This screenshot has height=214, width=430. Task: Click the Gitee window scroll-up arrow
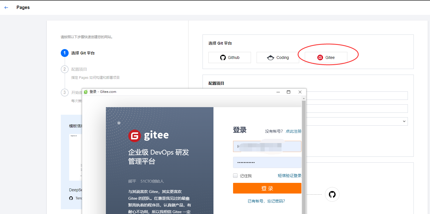pyautogui.click(x=304, y=98)
